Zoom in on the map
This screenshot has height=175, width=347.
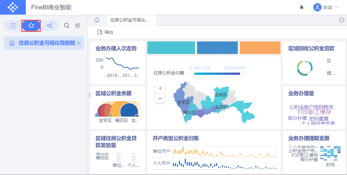point(160,88)
